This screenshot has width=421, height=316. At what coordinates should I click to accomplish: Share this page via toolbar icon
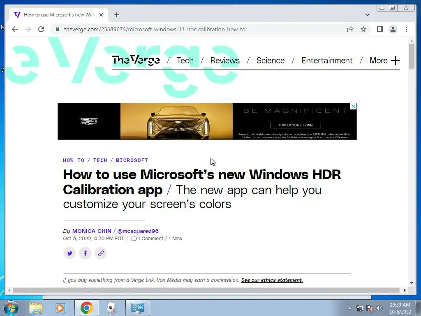[350, 29]
